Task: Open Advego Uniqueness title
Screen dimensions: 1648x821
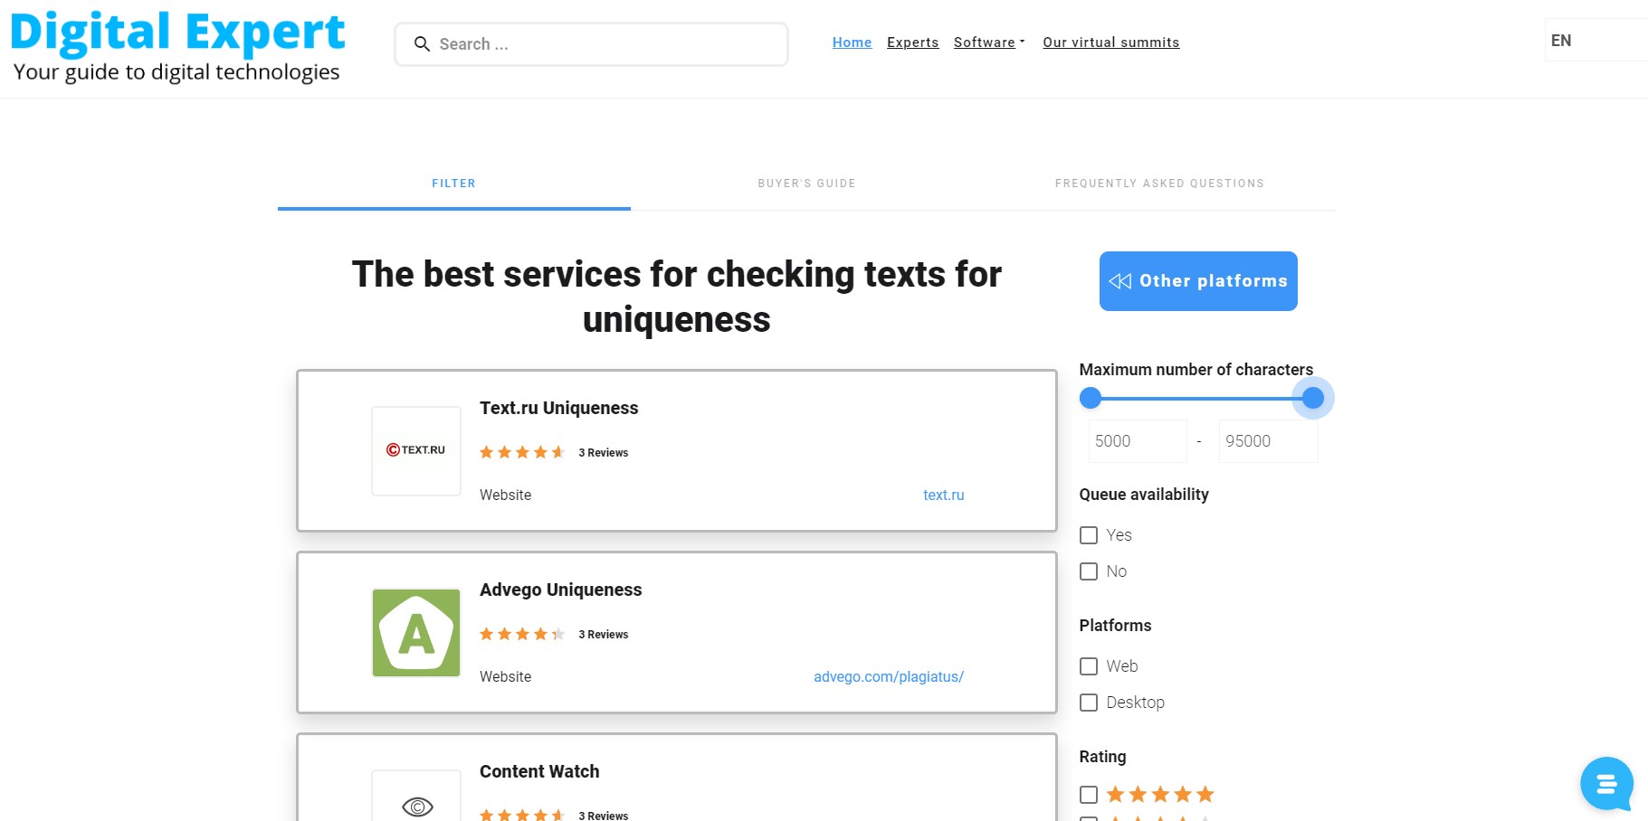Action: 560,590
